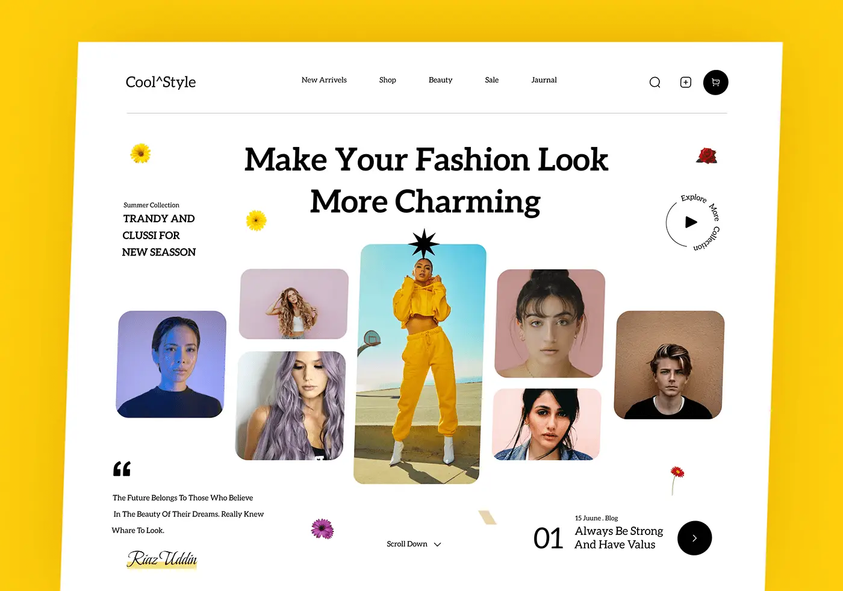Click the black quotation mark icon
This screenshot has width=843, height=591.
click(122, 469)
